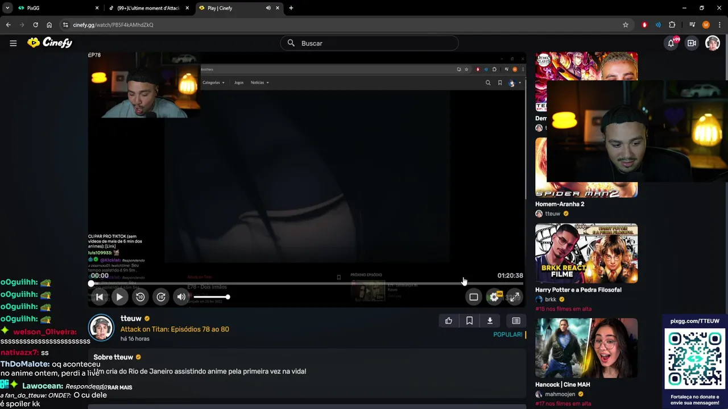The width and height of the screenshot is (728, 409).
Task: Open the user profile avatar menu
Action: [x=713, y=43]
